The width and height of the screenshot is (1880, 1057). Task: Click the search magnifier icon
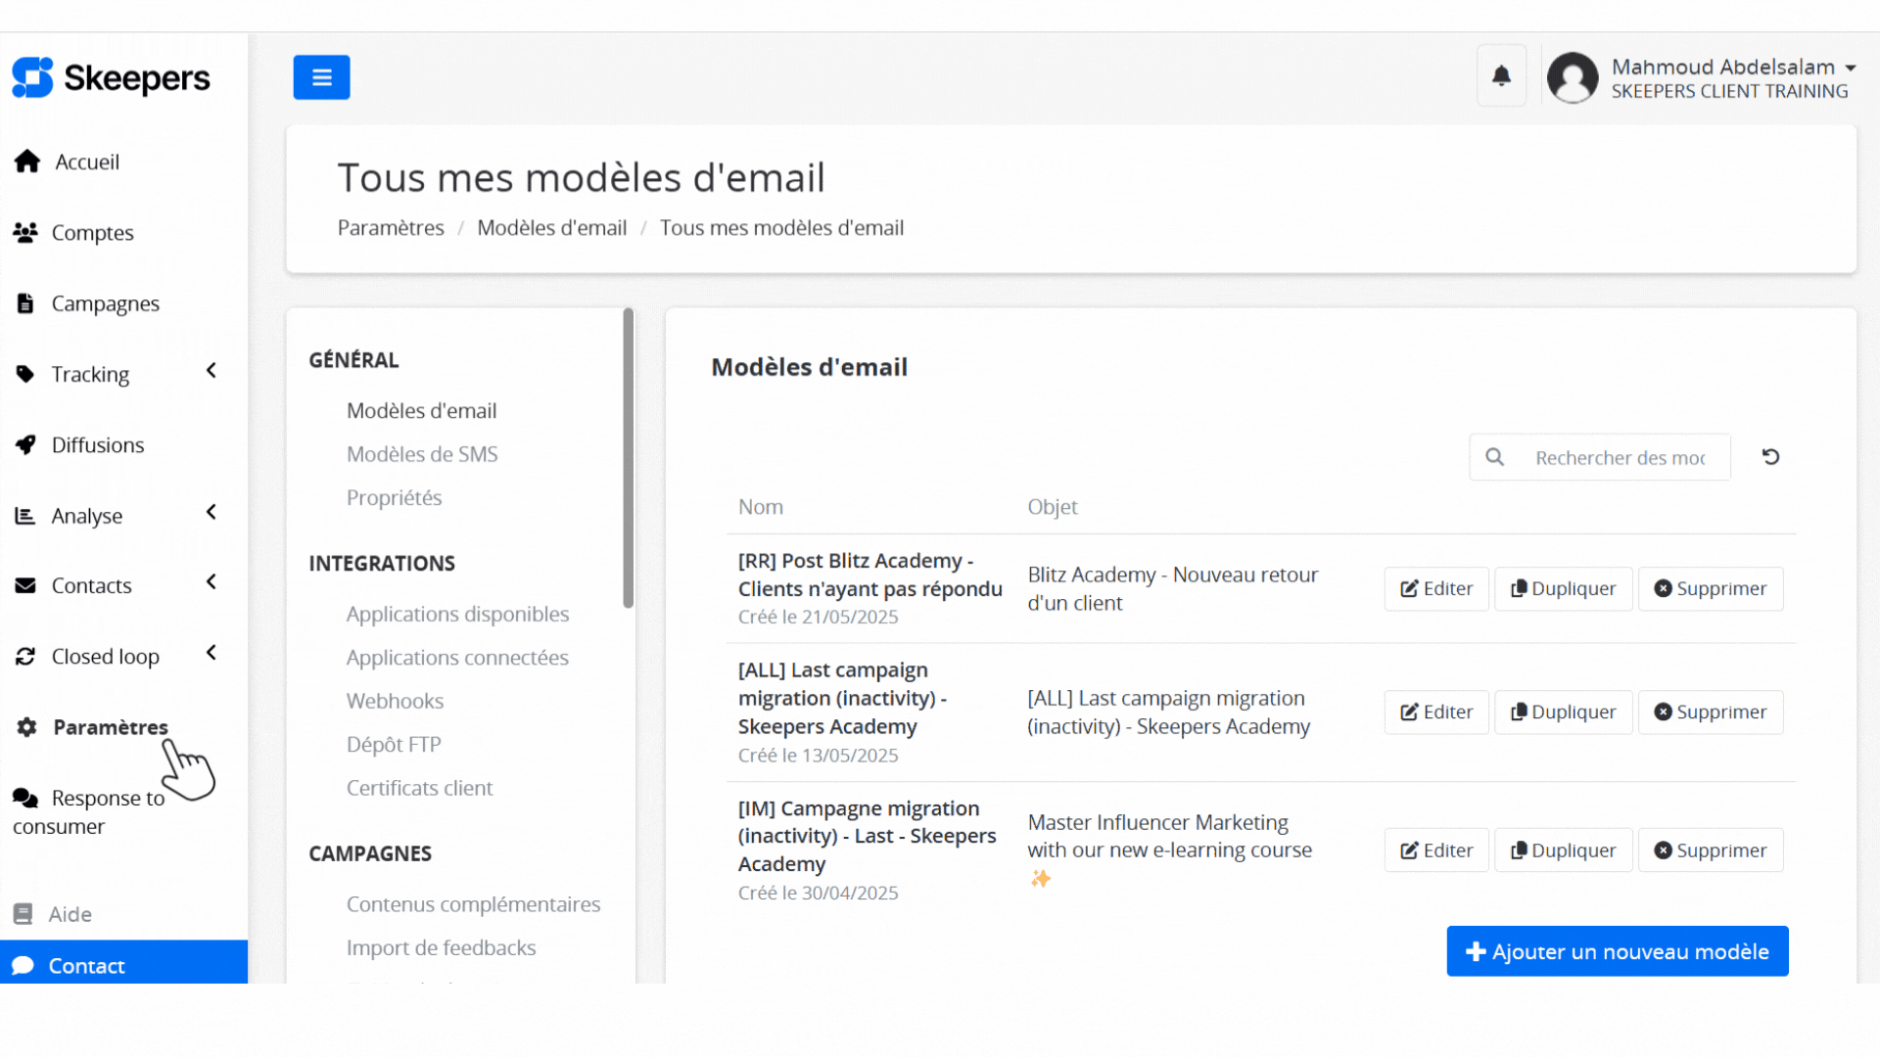coord(1495,456)
